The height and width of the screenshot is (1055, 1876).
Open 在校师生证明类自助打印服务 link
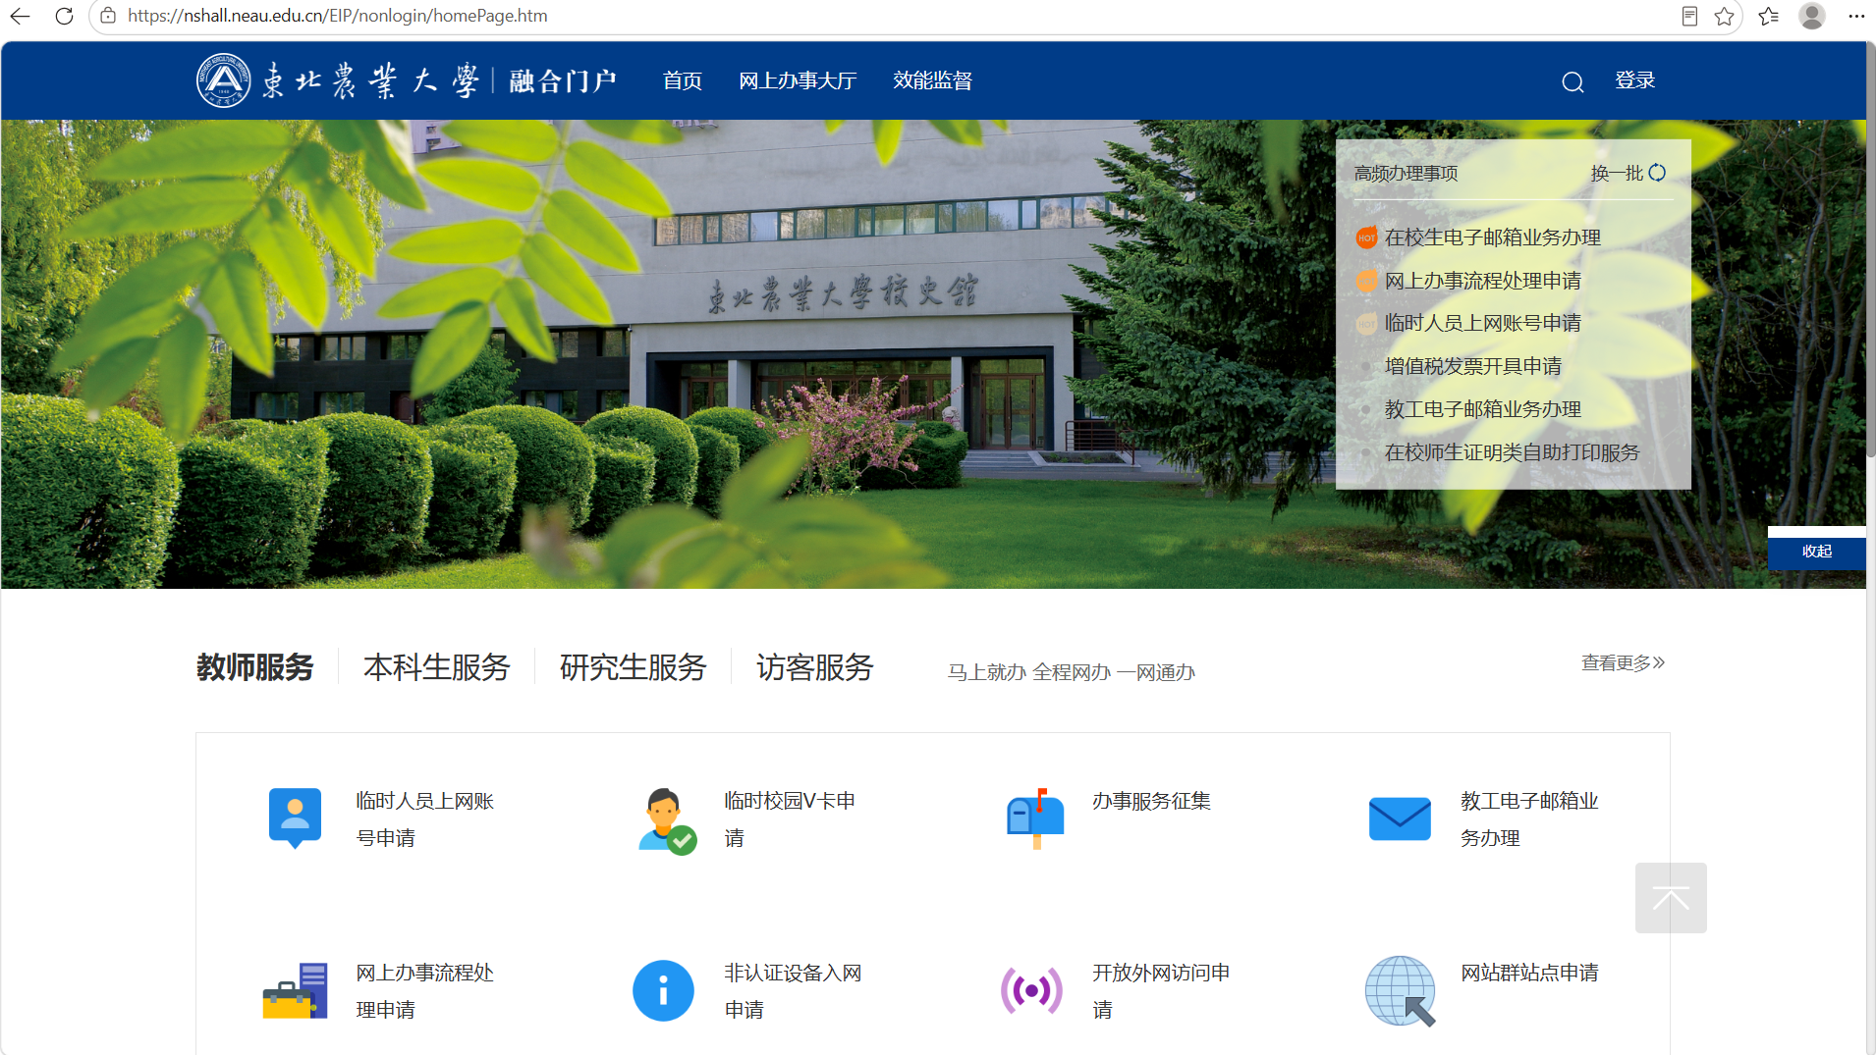click(1513, 452)
